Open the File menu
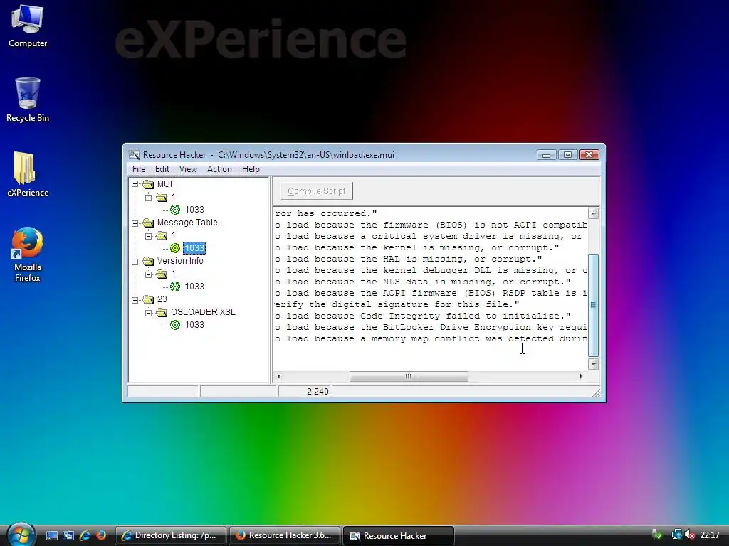 coord(139,169)
